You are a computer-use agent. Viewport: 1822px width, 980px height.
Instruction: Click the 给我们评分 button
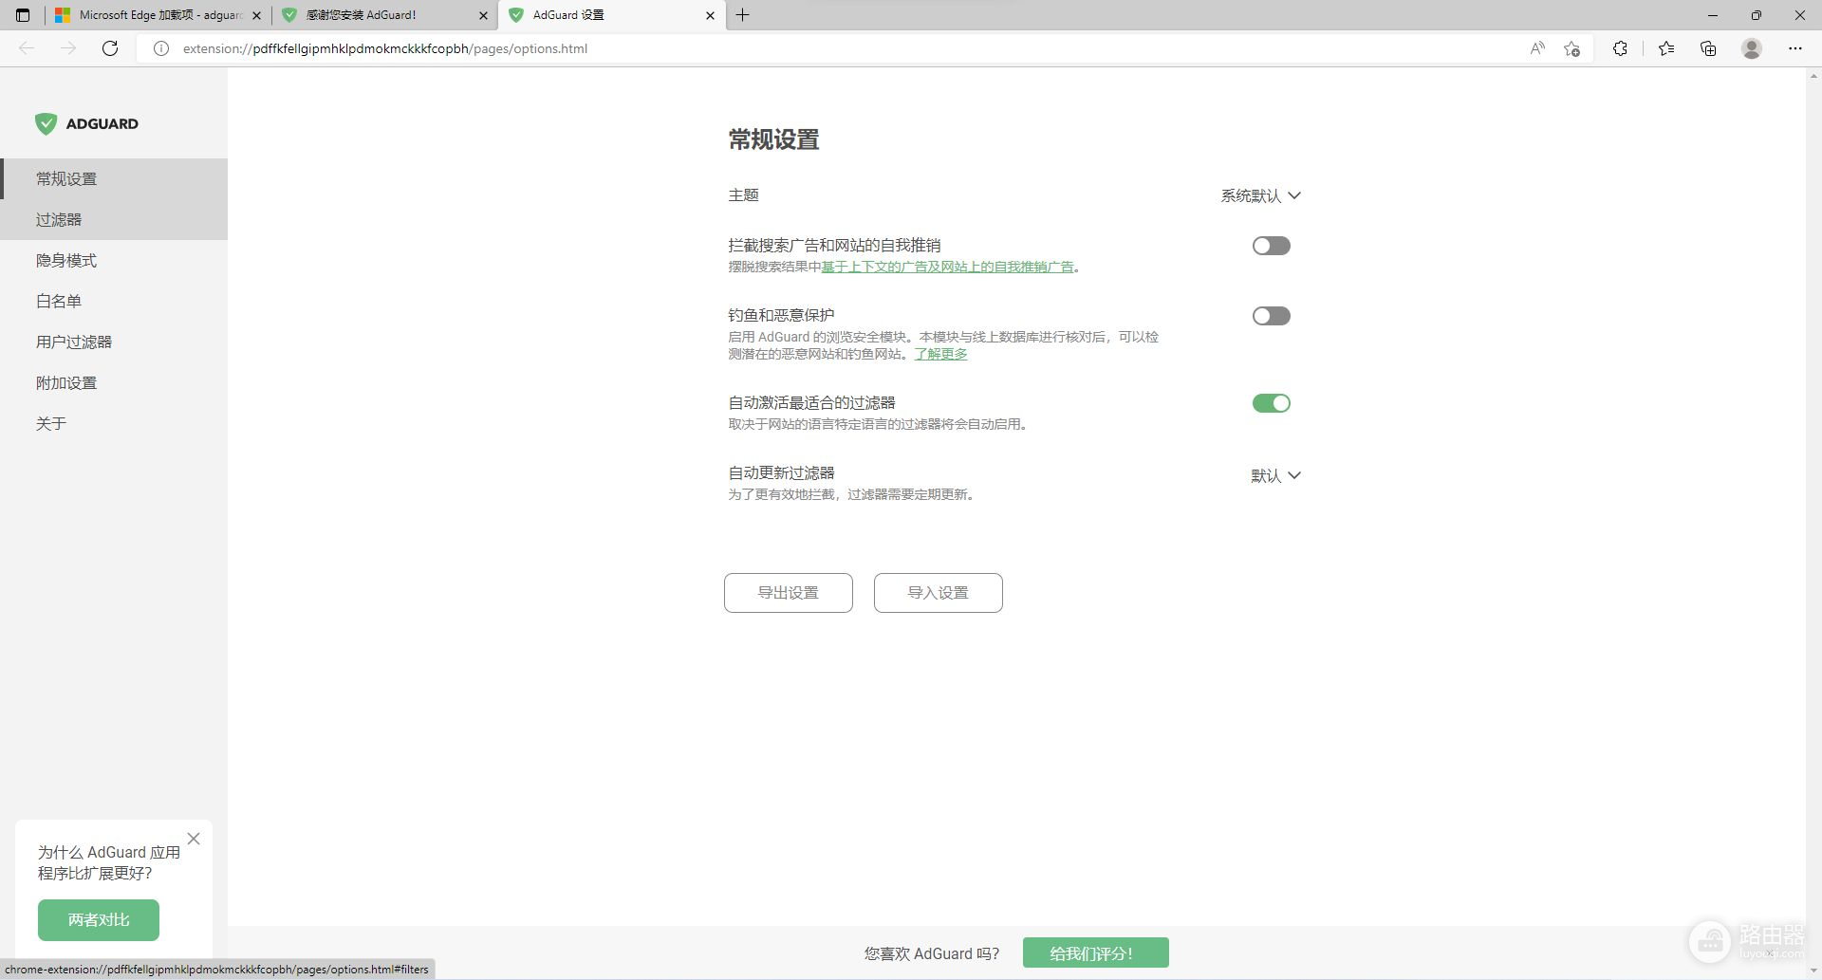(1096, 952)
